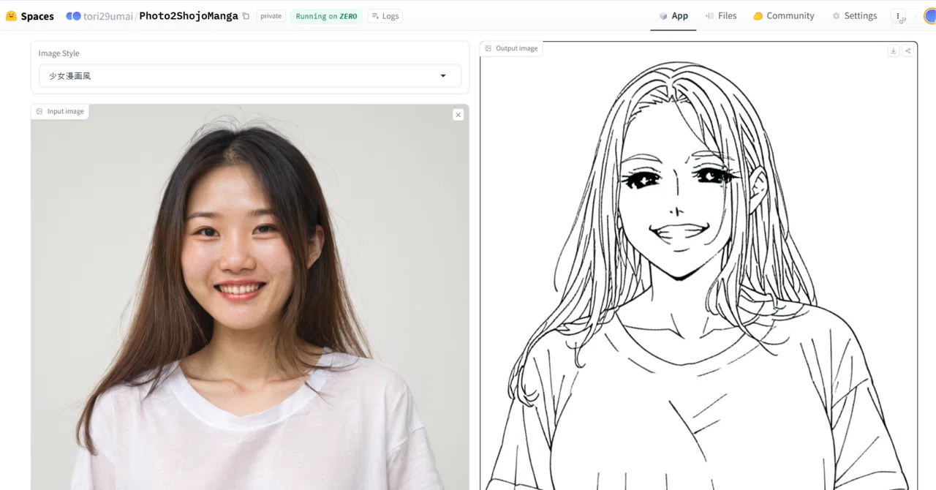Image resolution: width=936 pixels, height=490 pixels.
Task: Expand the Image Style dropdown arrow
Action: point(443,76)
